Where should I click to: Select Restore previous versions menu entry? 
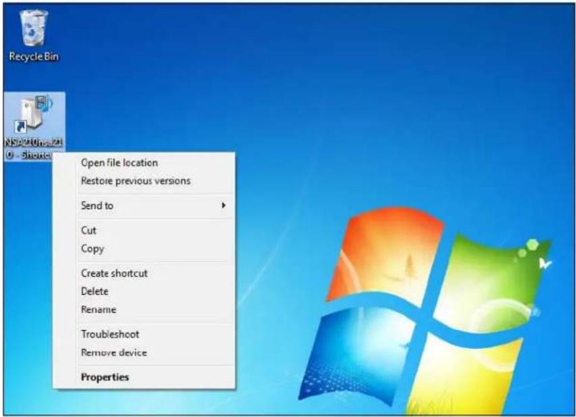pos(144,181)
